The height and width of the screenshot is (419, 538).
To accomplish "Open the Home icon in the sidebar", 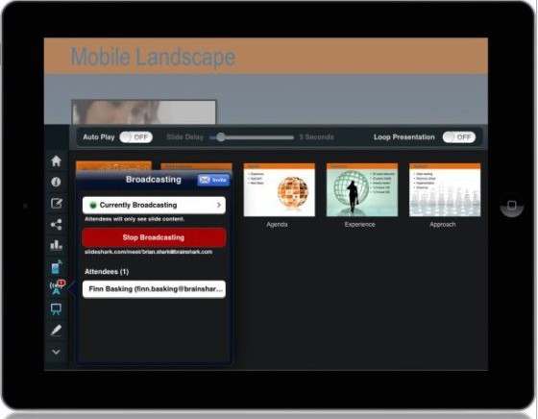I will click(56, 160).
